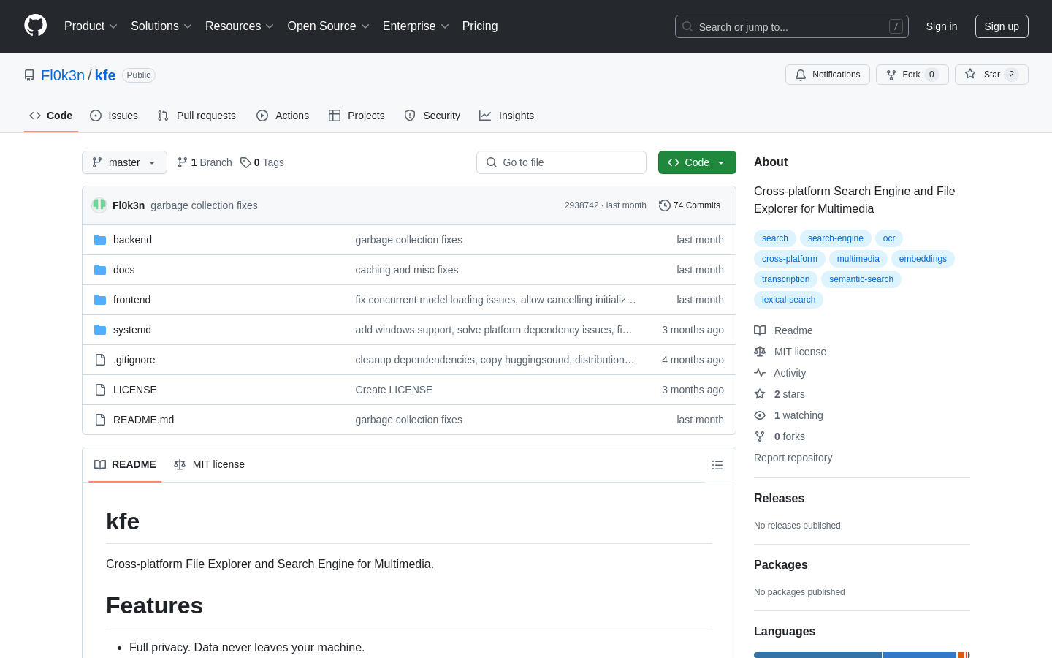
Task: Open the .gitignore file
Action: (x=134, y=360)
